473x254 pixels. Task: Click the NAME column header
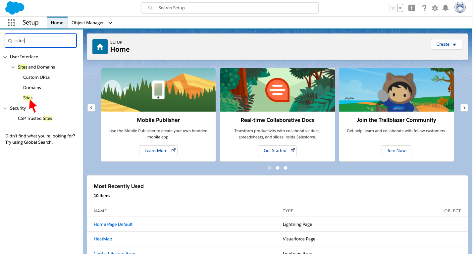100,211
